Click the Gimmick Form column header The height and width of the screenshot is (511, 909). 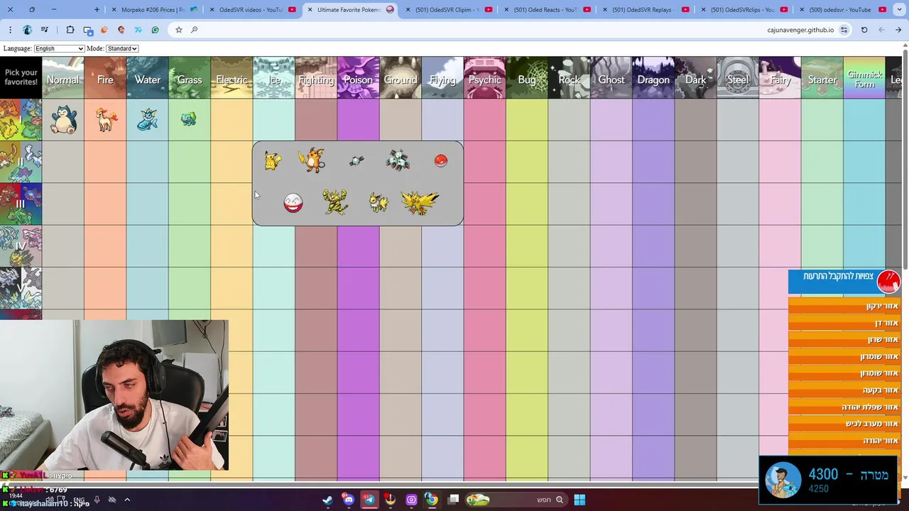click(864, 78)
